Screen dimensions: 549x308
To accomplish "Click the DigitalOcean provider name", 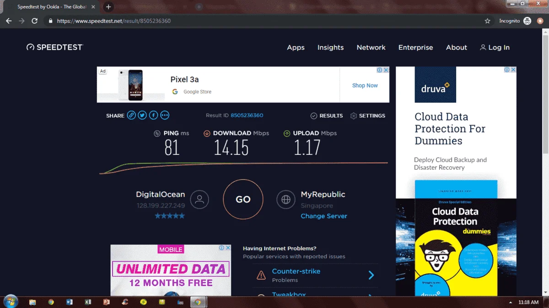I will tap(161, 194).
